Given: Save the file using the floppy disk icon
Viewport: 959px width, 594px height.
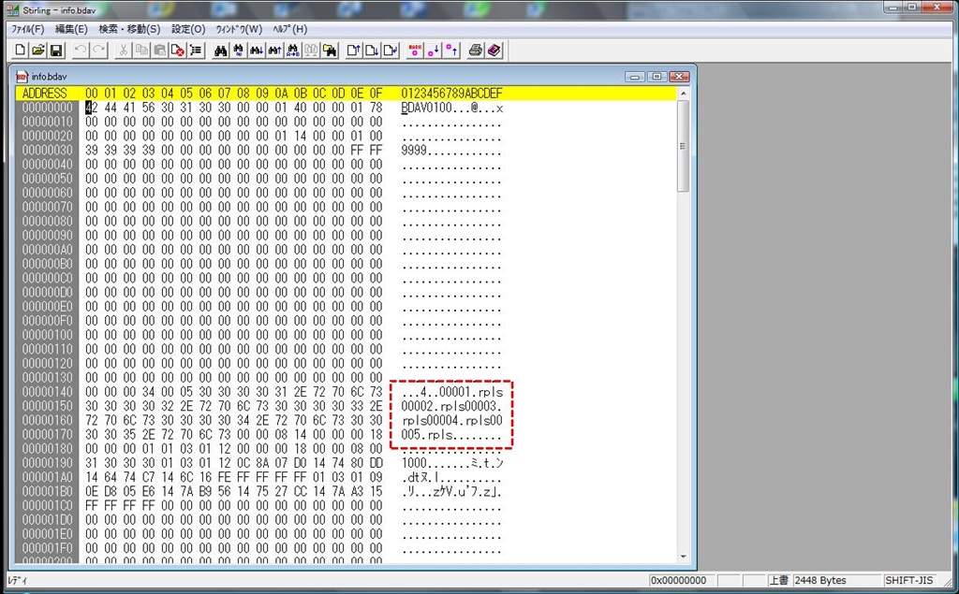Looking at the screenshot, I should tap(55, 51).
